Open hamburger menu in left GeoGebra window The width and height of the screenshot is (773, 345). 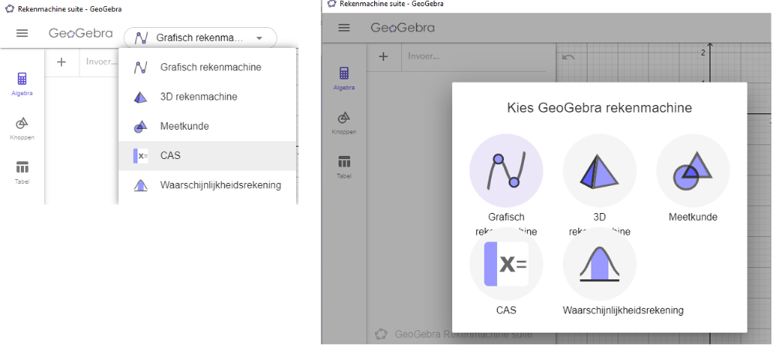(x=22, y=33)
